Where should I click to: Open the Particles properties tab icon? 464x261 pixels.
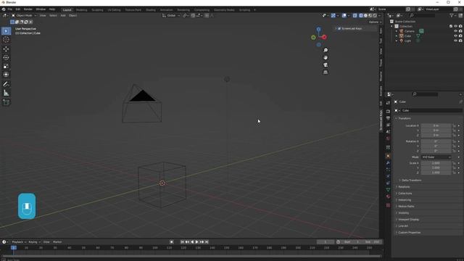coord(389,170)
